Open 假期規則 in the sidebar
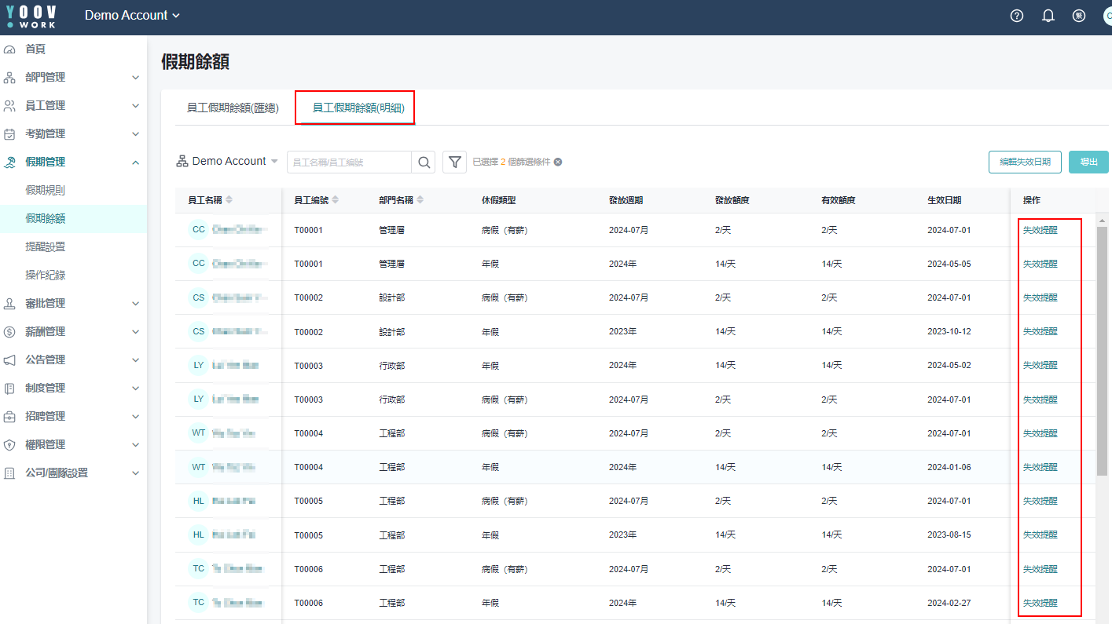The image size is (1112, 624). tap(46, 190)
